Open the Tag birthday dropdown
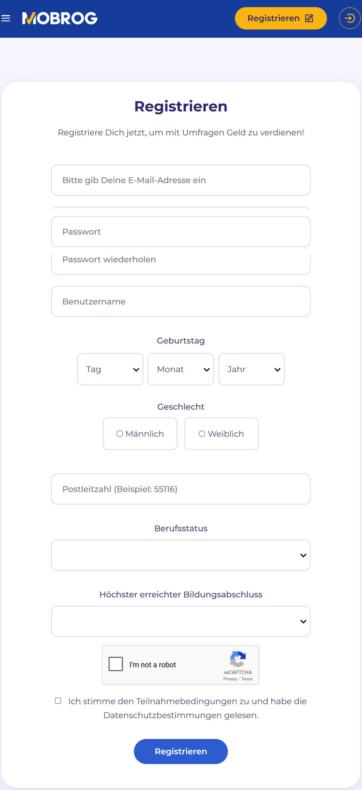 [110, 369]
